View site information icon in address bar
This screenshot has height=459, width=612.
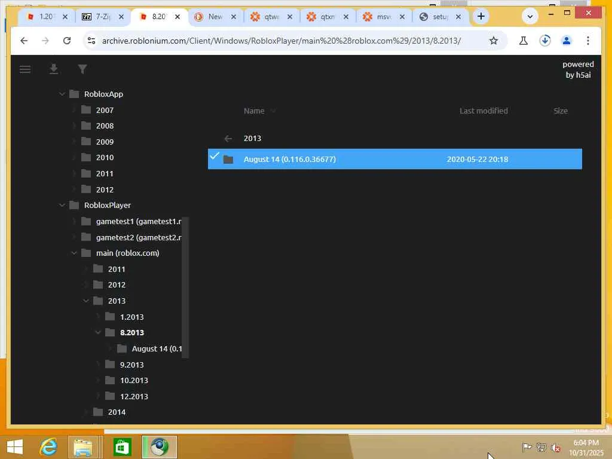(91, 41)
